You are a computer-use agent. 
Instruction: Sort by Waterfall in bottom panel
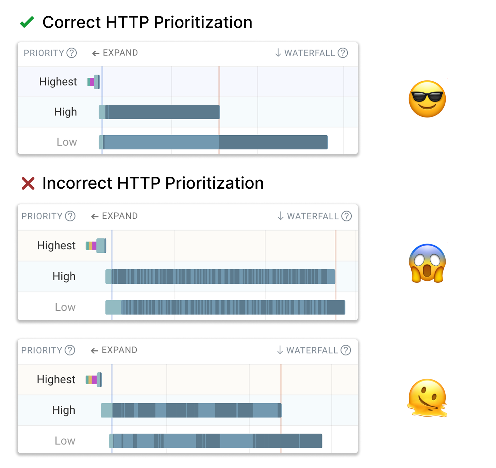point(307,350)
